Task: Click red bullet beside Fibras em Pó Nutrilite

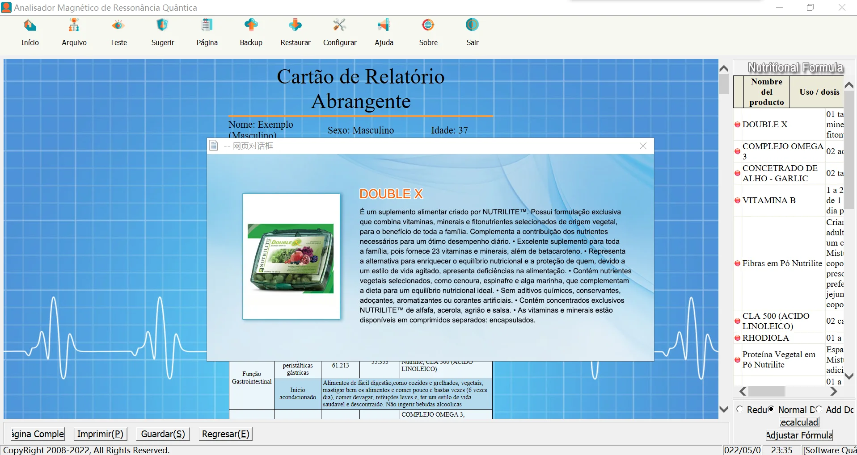Action: pos(738,263)
